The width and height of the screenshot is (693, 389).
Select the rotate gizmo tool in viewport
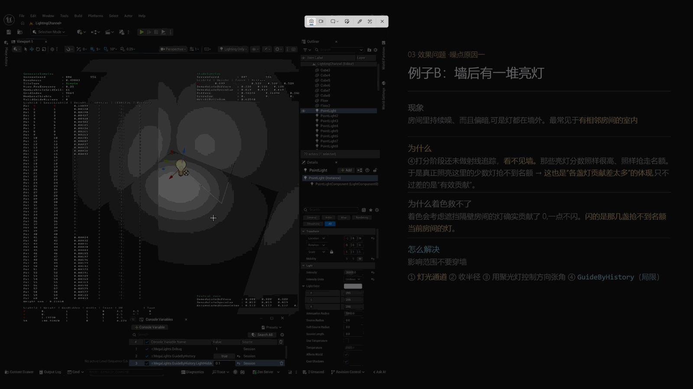tap(38, 49)
